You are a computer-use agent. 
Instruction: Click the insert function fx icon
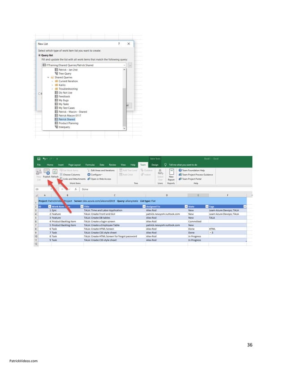76,189
